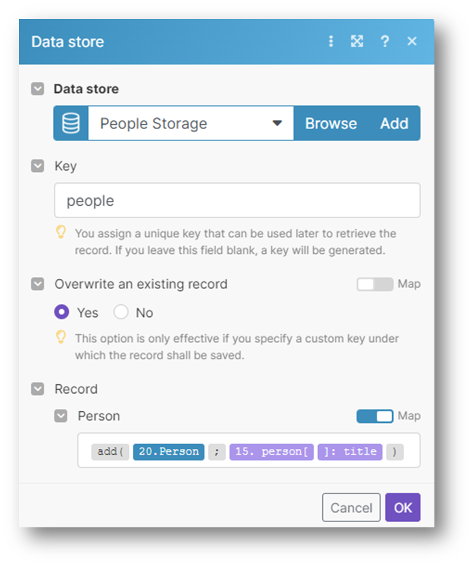Click the database icon beside People Storage
This screenshot has width=473, height=566.
71,124
